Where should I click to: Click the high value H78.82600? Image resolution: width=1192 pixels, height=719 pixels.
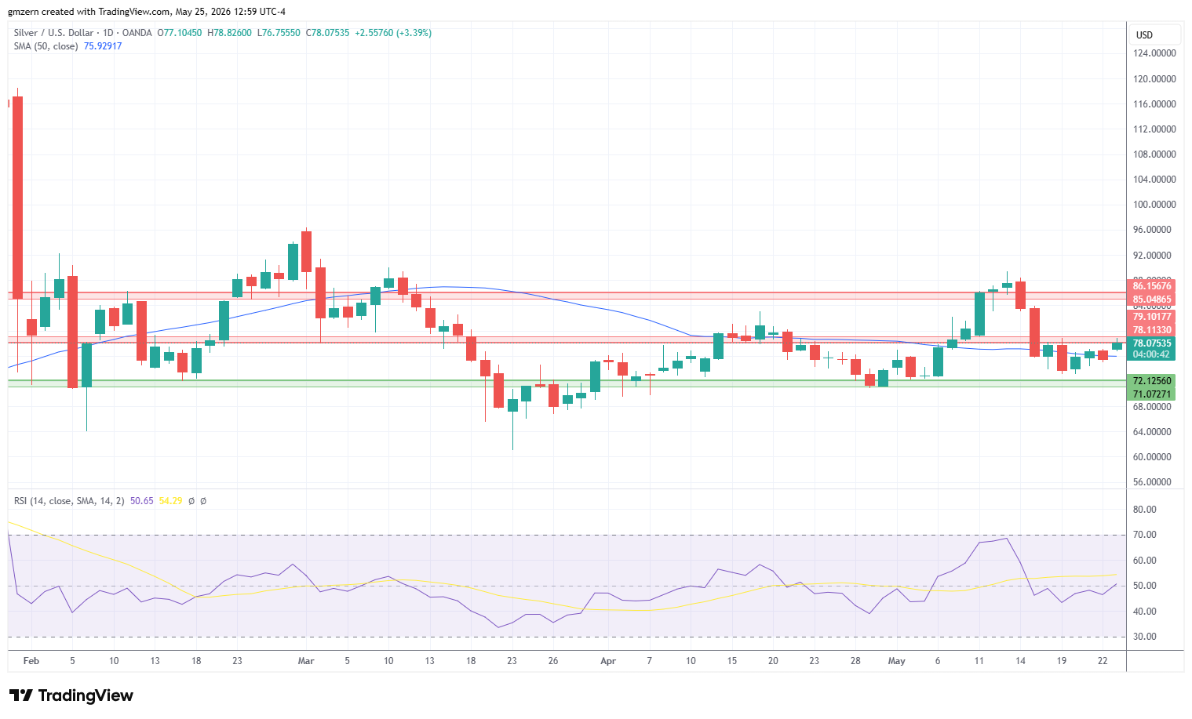pyautogui.click(x=229, y=33)
